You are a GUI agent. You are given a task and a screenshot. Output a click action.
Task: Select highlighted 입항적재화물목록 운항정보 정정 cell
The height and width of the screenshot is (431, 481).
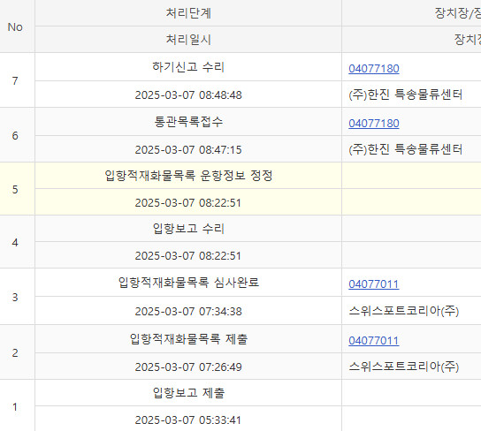coord(188,176)
